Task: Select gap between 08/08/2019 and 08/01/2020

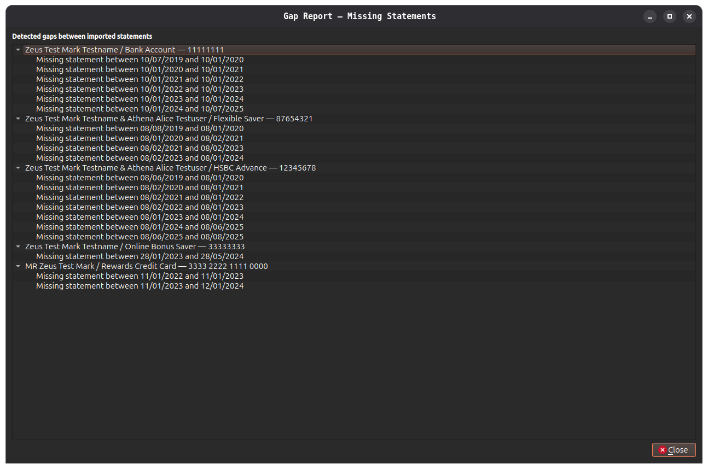Action: point(365,128)
